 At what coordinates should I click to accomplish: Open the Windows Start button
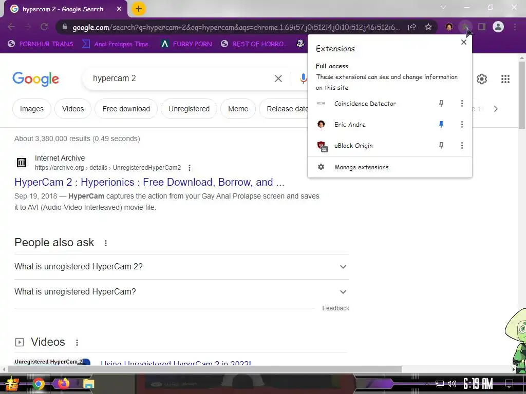pos(12,384)
